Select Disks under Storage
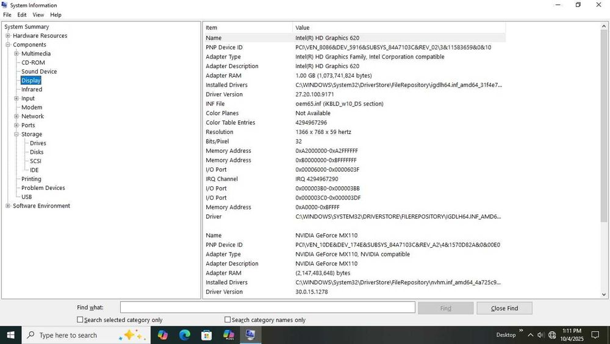The image size is (610, 344). pyautogui.click(x=37, y=152)
